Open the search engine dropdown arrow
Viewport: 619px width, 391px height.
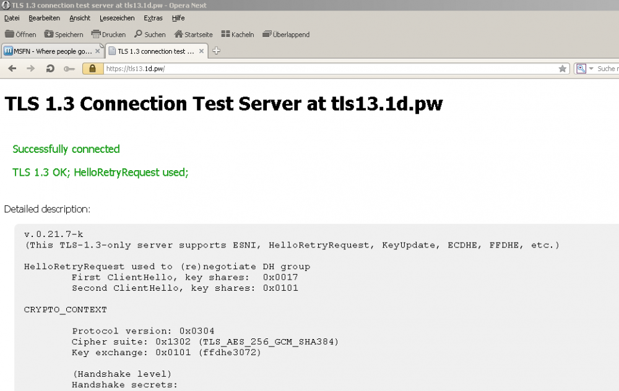tap(591, 69)
